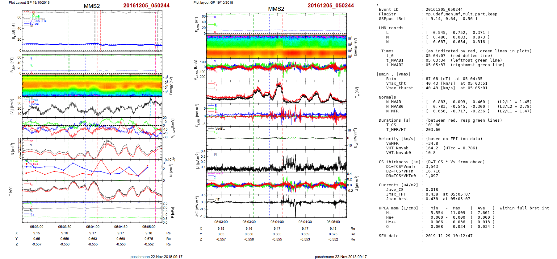Select Bmin value 67.08 [nT] at 05:04:35

tap(454, 79)
